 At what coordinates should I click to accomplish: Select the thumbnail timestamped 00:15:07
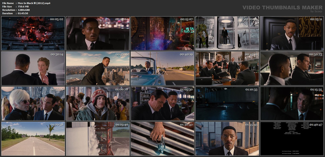(x=162, y=33)
